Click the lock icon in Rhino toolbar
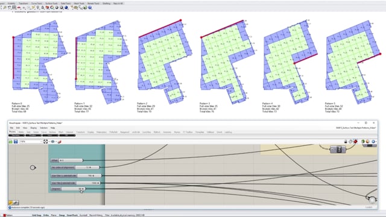Screen dimensions: 386x217 (x=42, y=8)
